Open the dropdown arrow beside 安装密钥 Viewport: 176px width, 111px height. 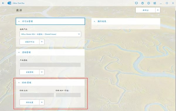[x=42, y=72]
